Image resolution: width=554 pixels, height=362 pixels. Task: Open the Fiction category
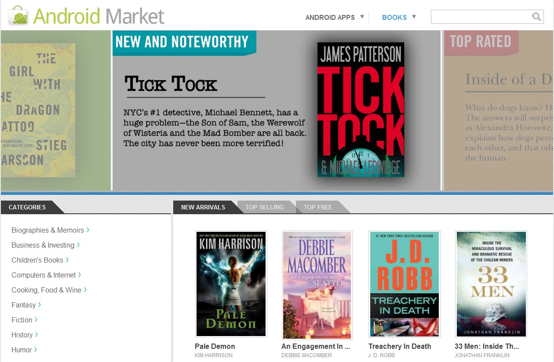click(x=22, y=320)
